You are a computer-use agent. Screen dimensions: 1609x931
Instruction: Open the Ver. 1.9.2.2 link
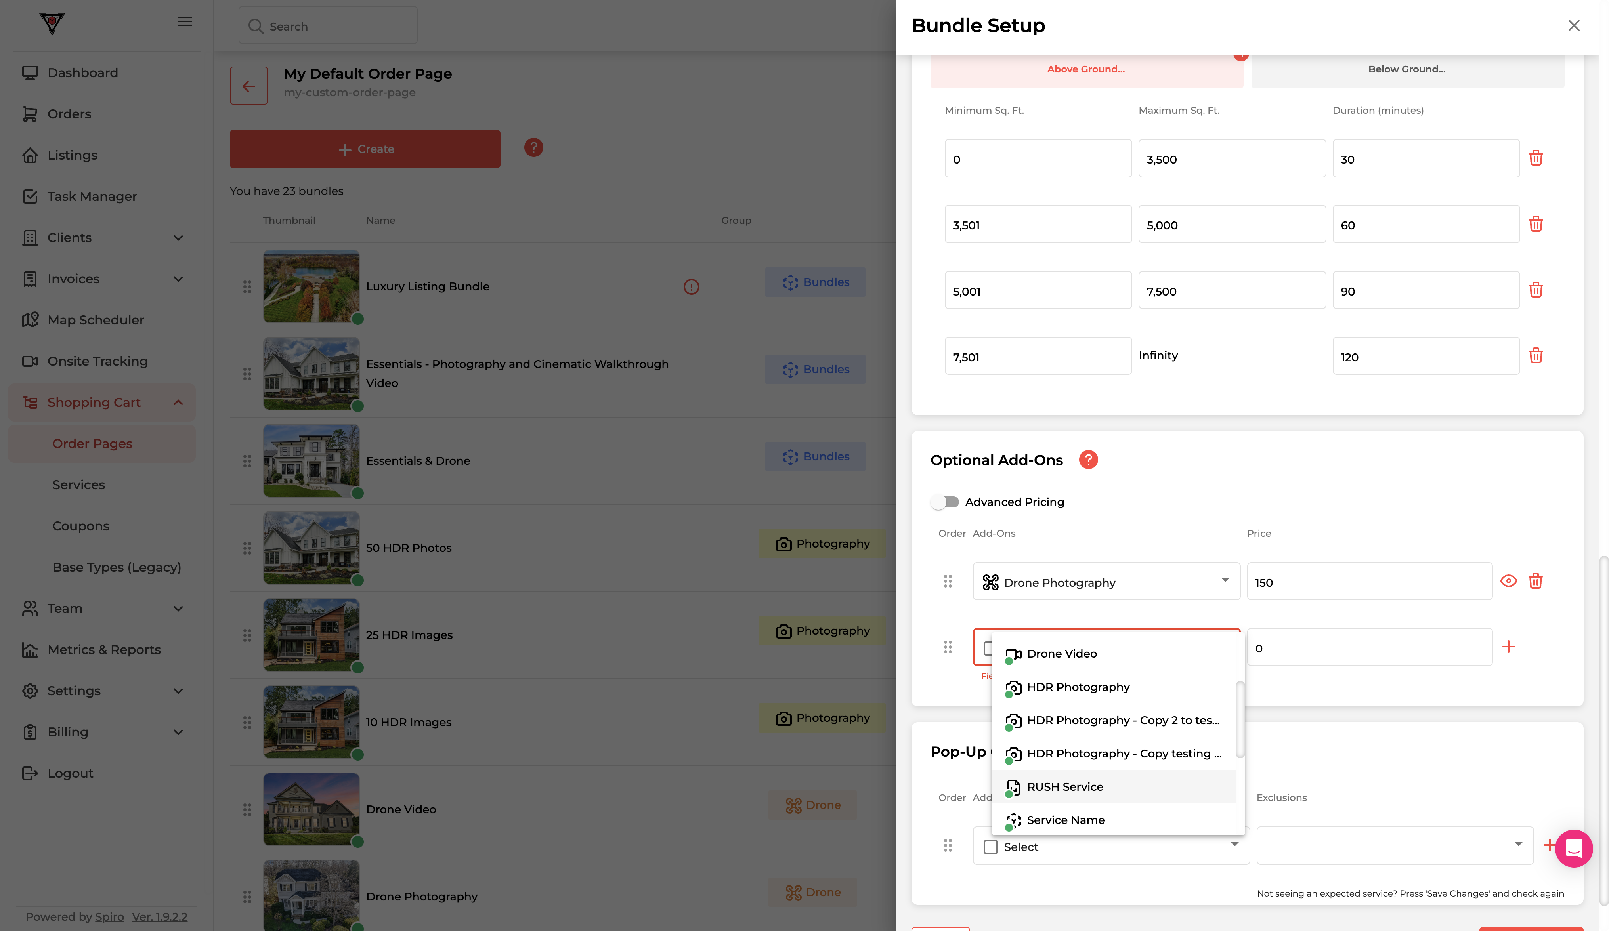[x=160, y=916]
